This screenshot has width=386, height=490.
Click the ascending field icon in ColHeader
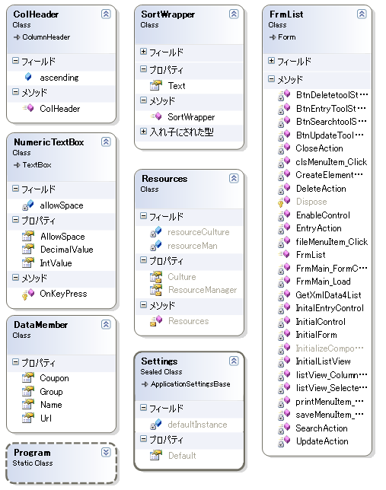[28, 77]
